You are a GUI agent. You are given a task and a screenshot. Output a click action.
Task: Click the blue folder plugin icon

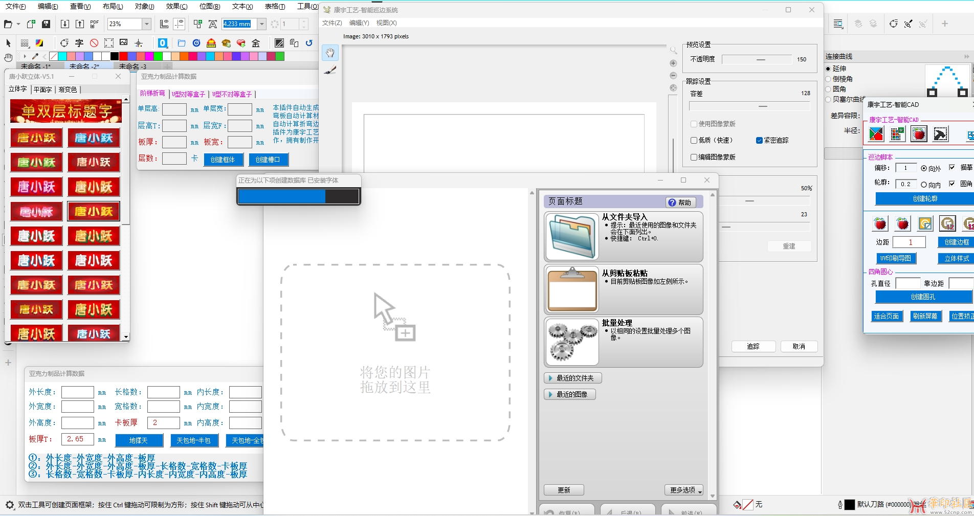[182, 43]
